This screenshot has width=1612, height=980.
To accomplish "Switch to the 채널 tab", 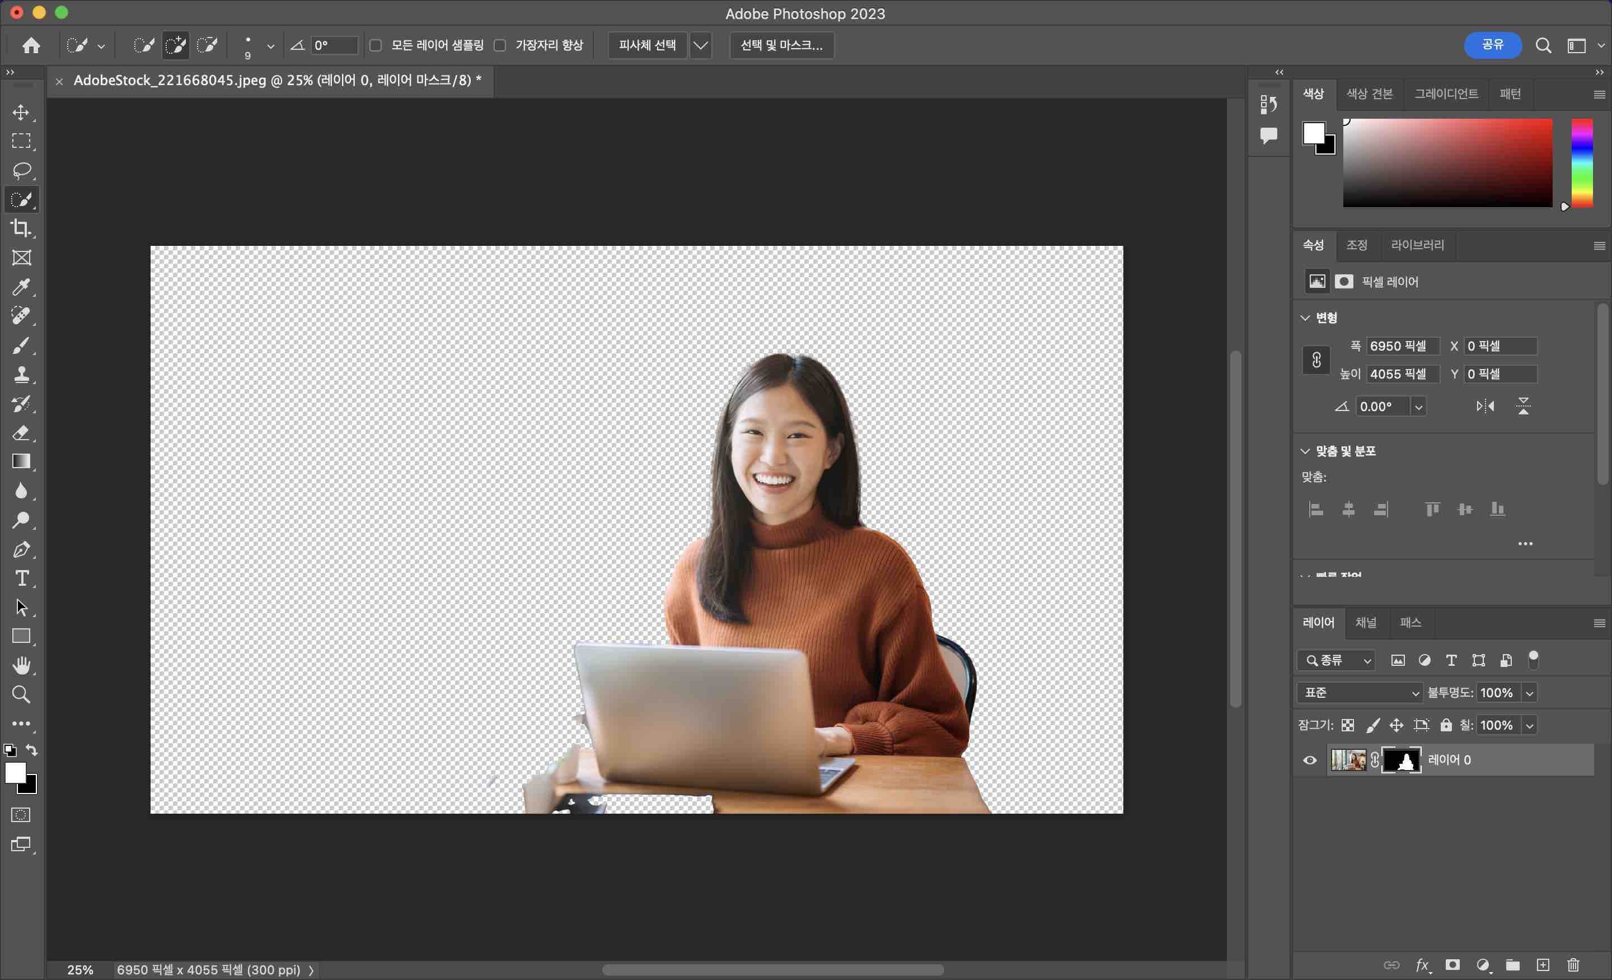I will [x=1365, y=623].
